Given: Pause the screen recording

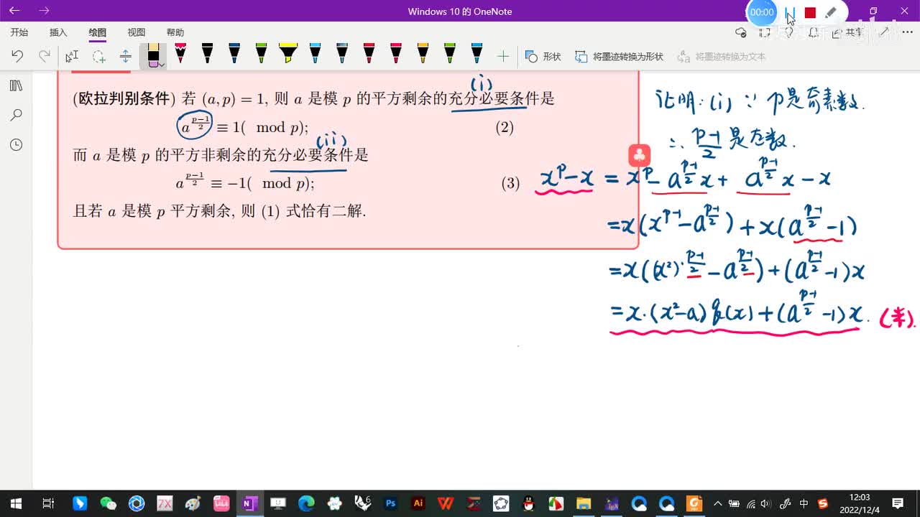Looking at the screenshot, I should (790, 12).
